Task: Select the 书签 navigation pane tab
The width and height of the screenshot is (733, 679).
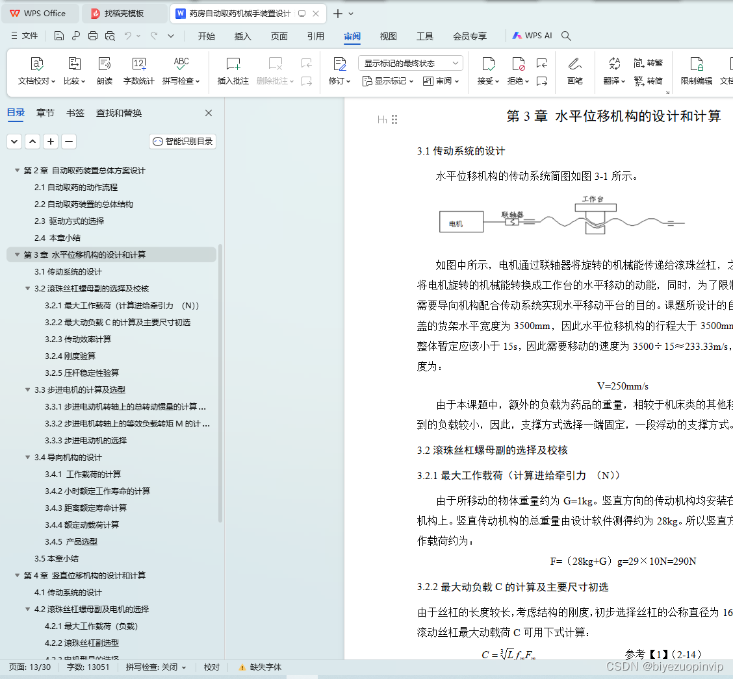Action: 75,113
